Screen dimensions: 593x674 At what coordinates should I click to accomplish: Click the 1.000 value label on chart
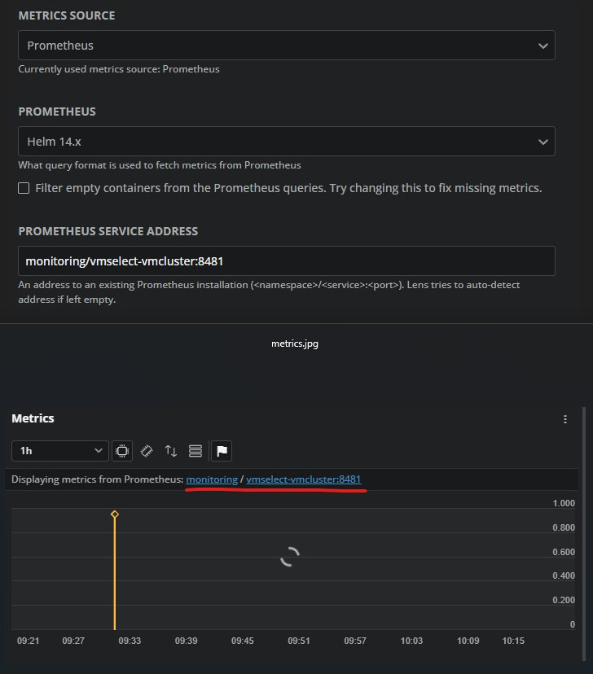[563, 504]
